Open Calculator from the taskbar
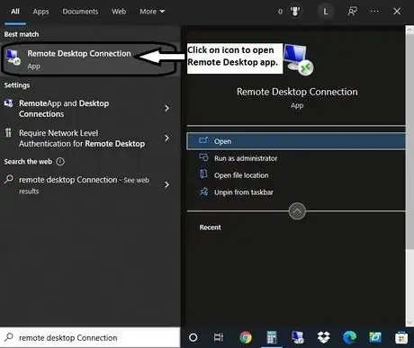 (x=272, y=337)
